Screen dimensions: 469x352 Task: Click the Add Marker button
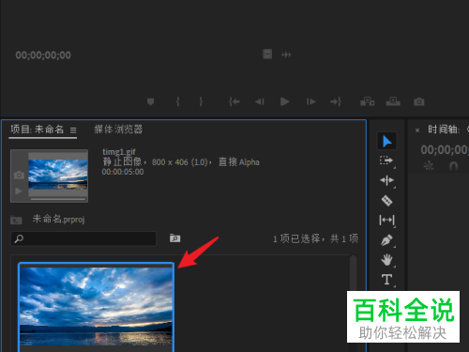click(x=150, y=101)
